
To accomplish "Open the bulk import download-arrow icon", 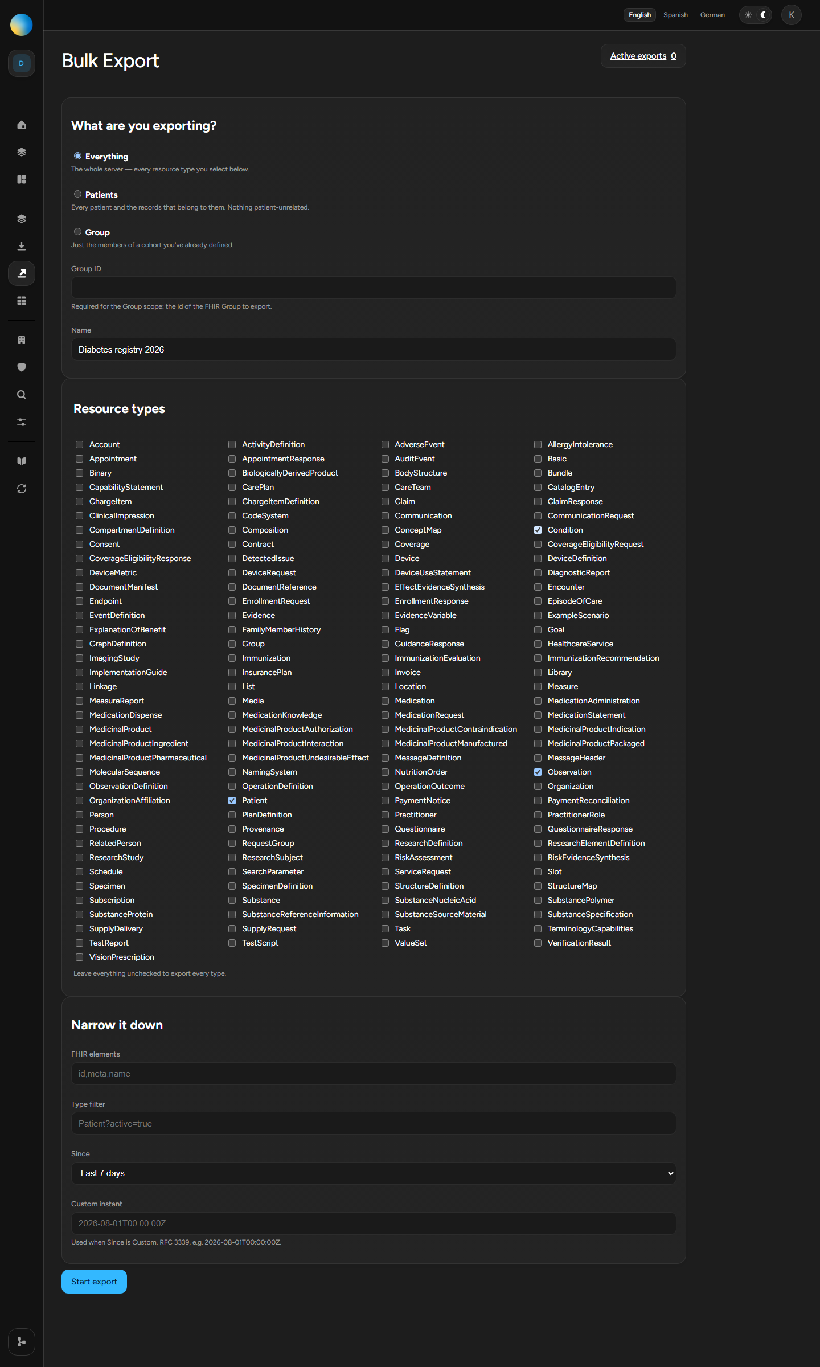I will click(22, 246).
